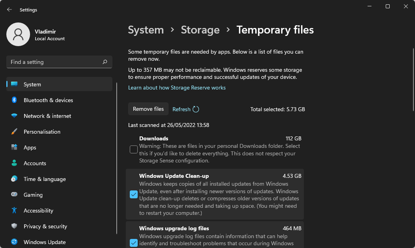Click the Downloads item title
Screen dimensions: 415x248
coord(154,138)
